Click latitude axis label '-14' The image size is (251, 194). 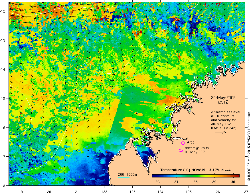click(x=3, y=69)
